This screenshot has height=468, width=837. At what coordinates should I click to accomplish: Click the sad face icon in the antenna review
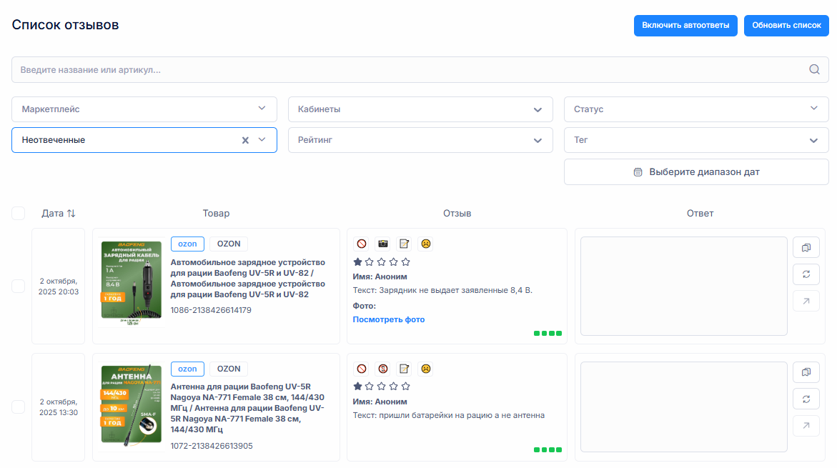coord(425,369)
